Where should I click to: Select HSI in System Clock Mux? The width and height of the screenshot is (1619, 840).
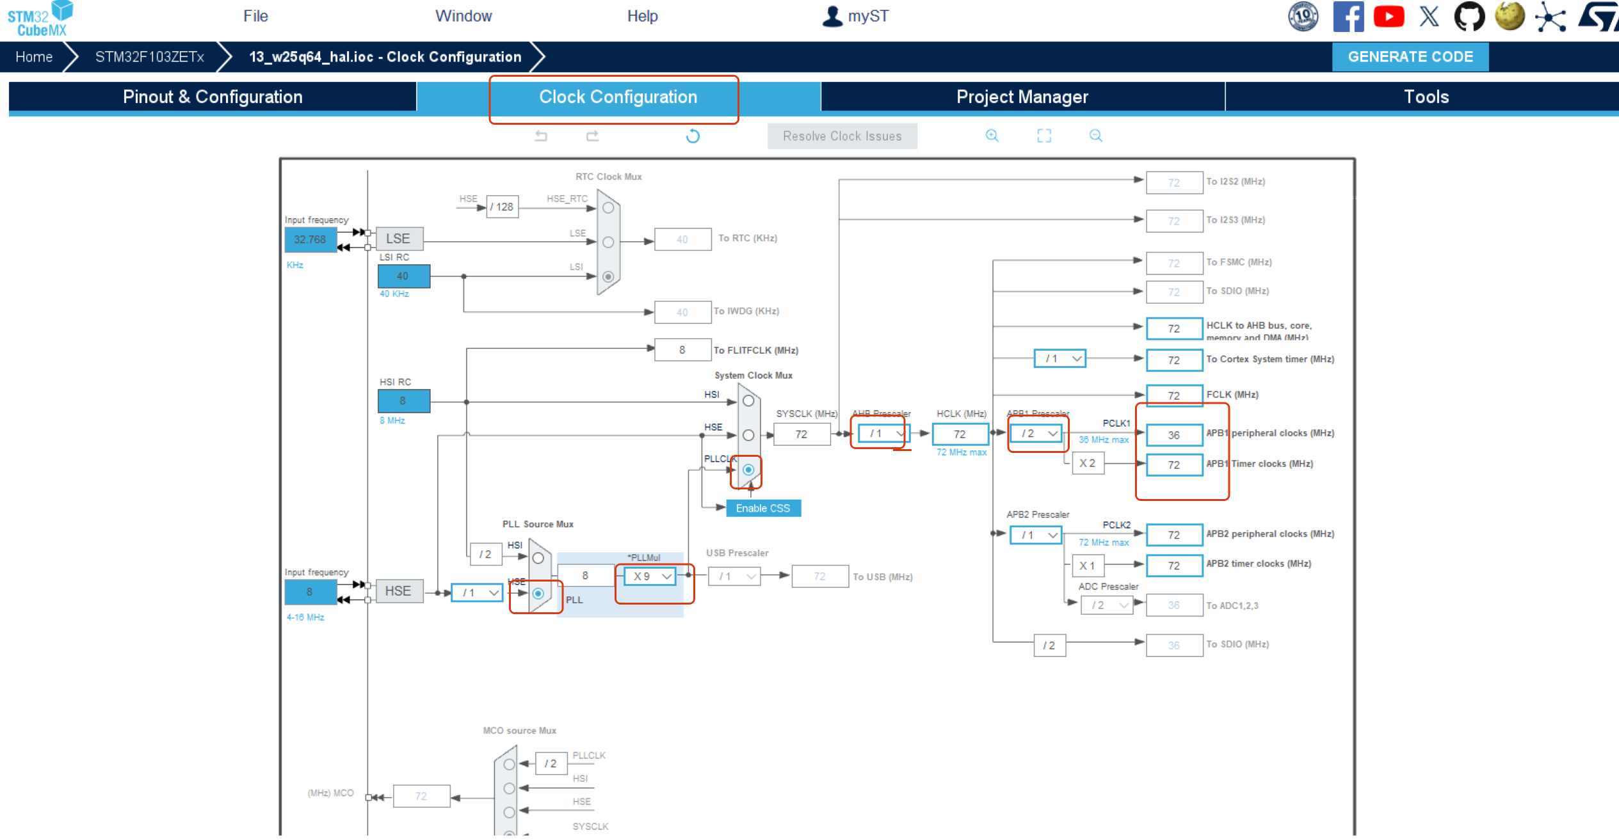pyautogui.click(x=748, y=401)
